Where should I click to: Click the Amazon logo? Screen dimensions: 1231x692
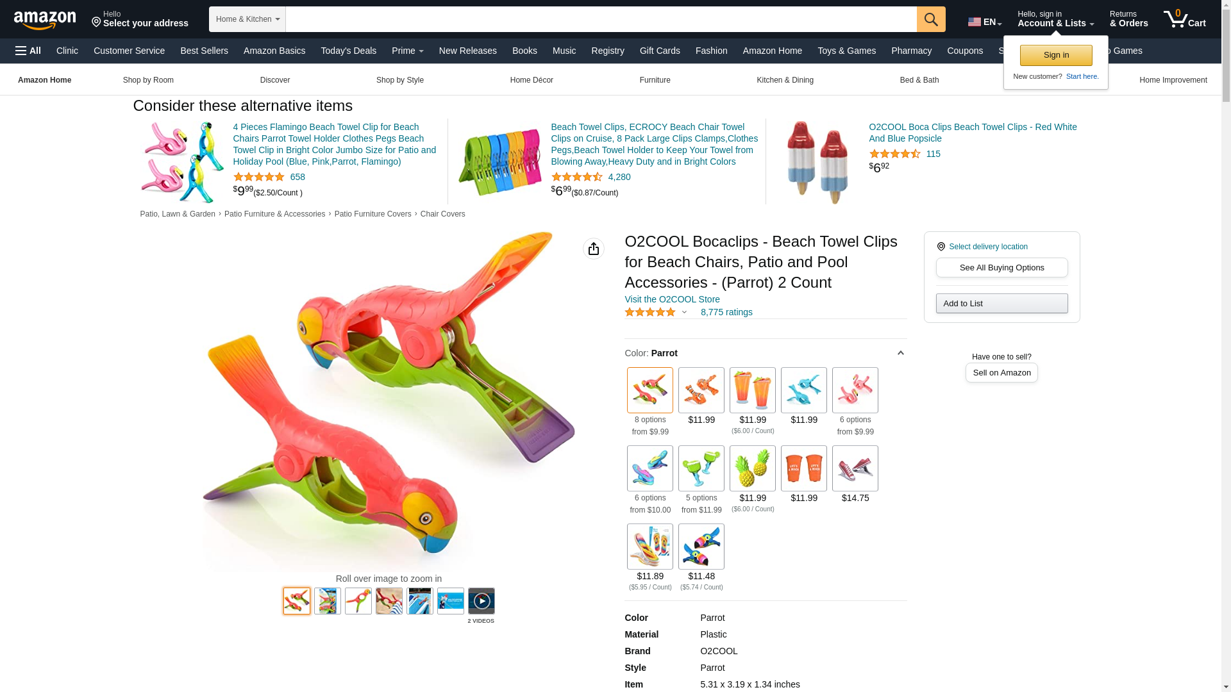[45, 20]
